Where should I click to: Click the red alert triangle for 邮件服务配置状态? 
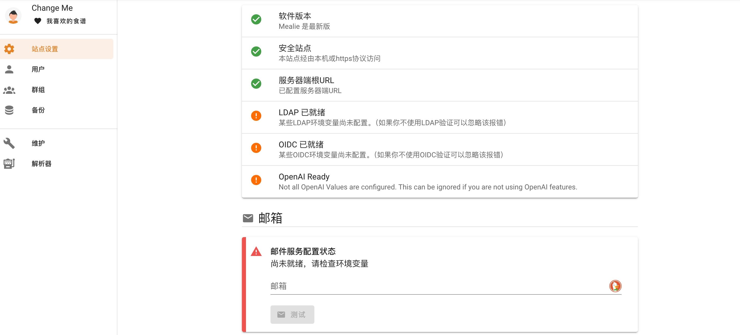(x=256, y=251)
